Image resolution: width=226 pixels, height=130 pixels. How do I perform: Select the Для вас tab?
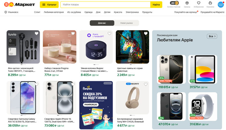102,23
